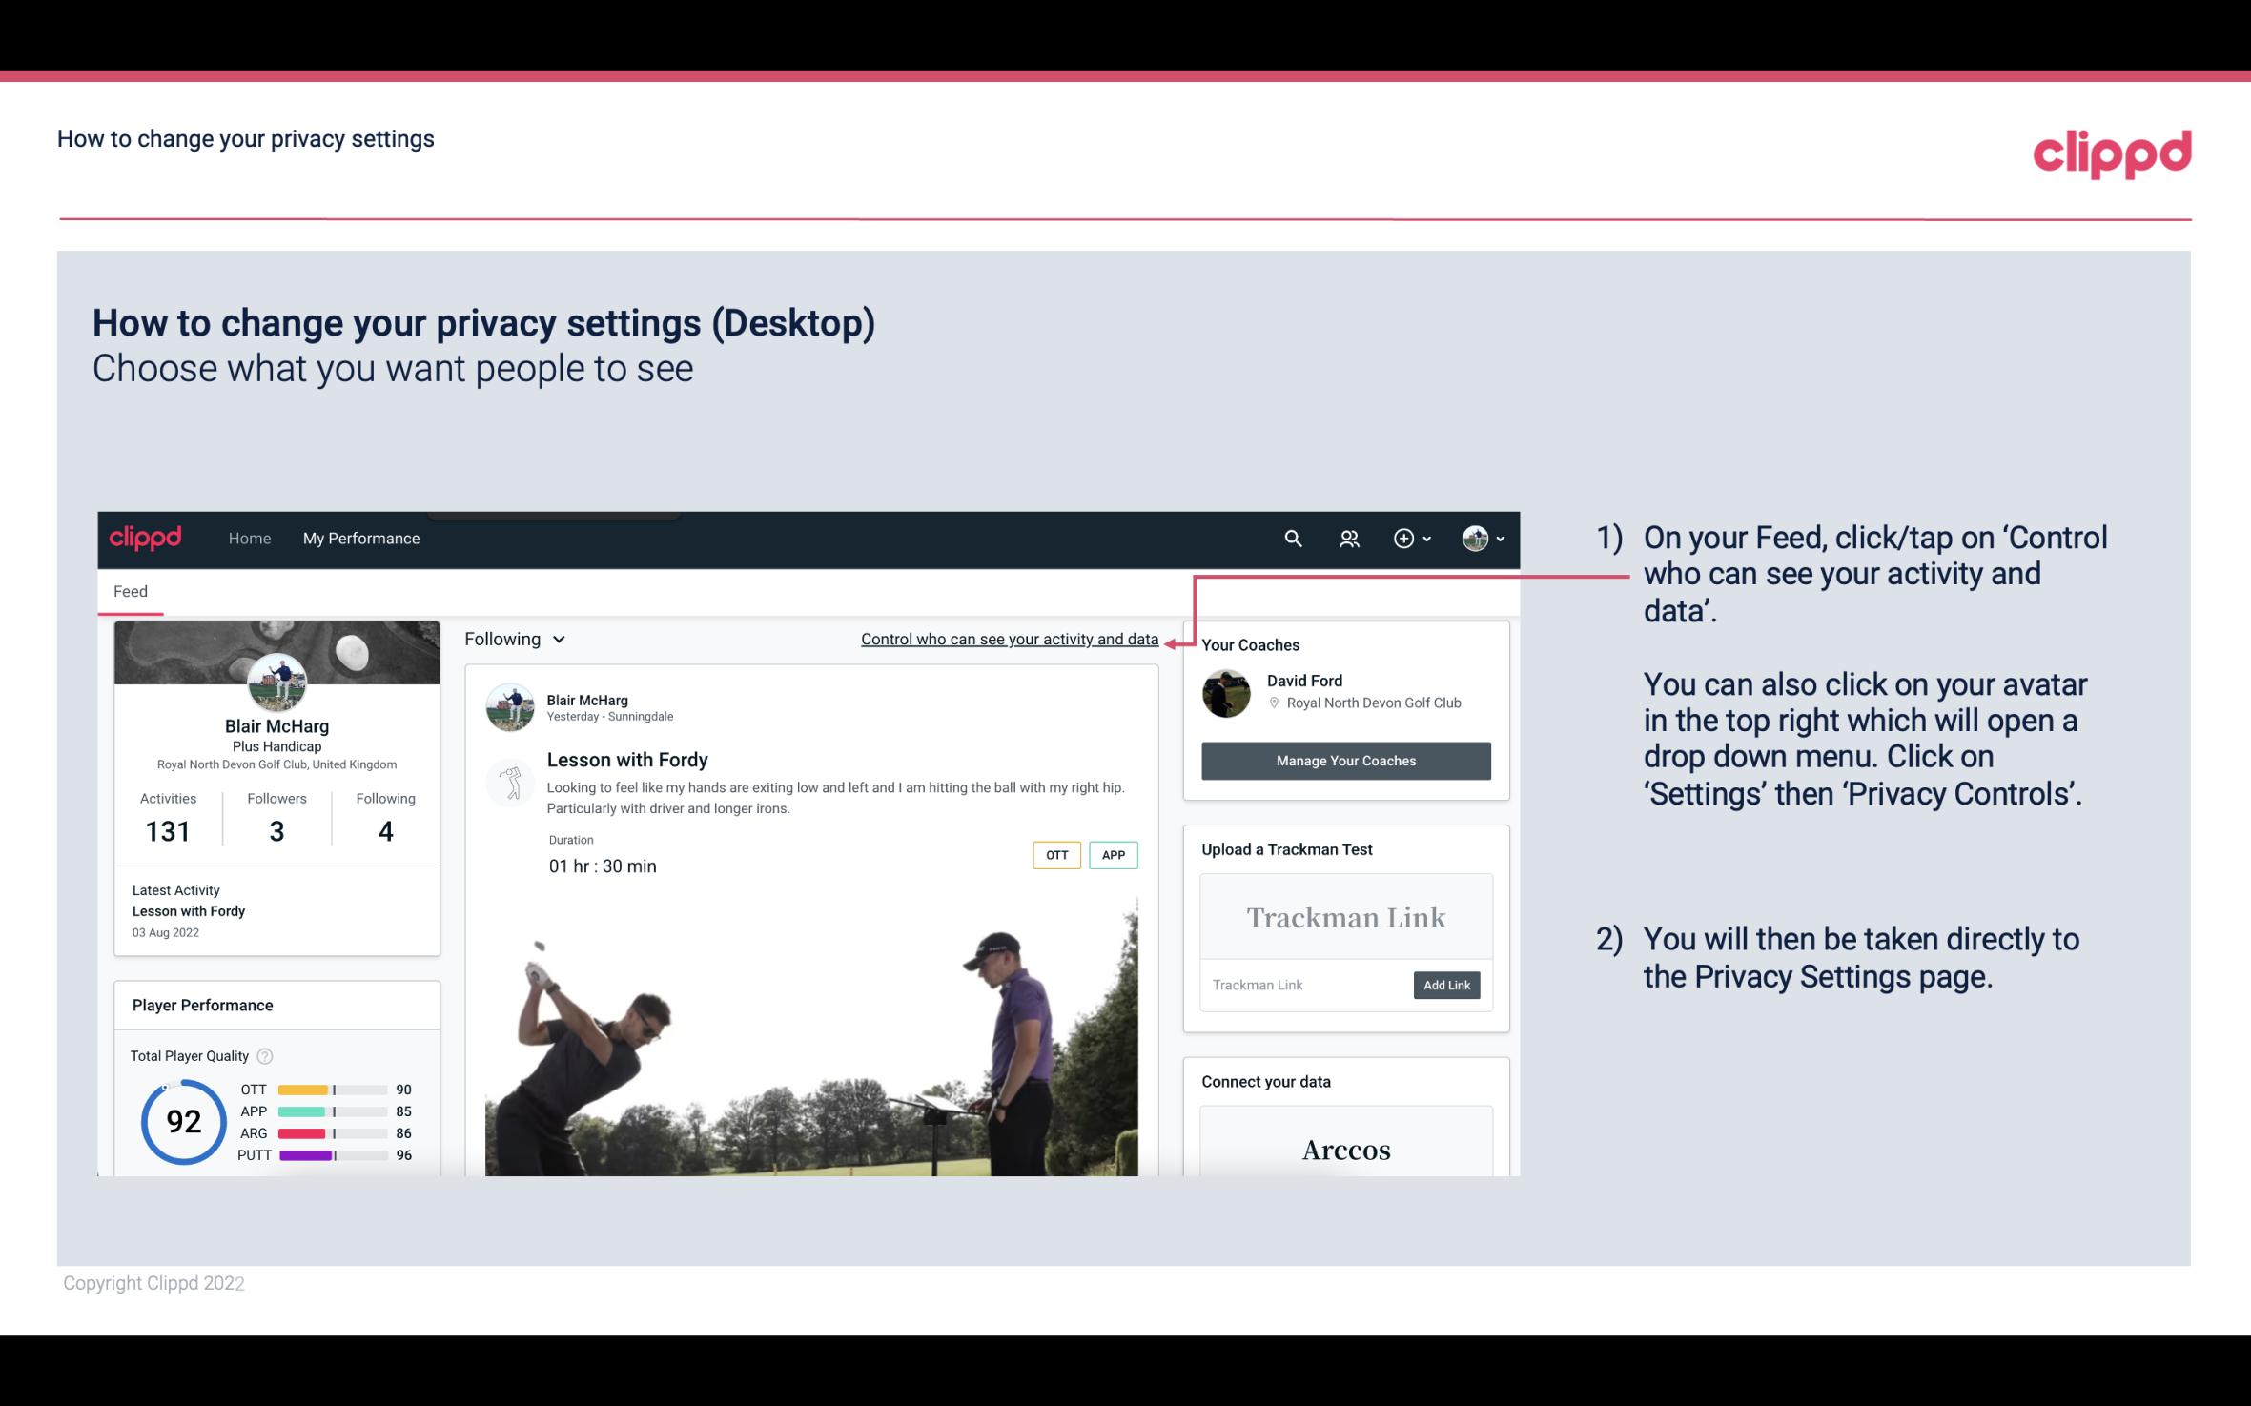Expand the Feed section header

pyautogui.click(x=130, y=591)
